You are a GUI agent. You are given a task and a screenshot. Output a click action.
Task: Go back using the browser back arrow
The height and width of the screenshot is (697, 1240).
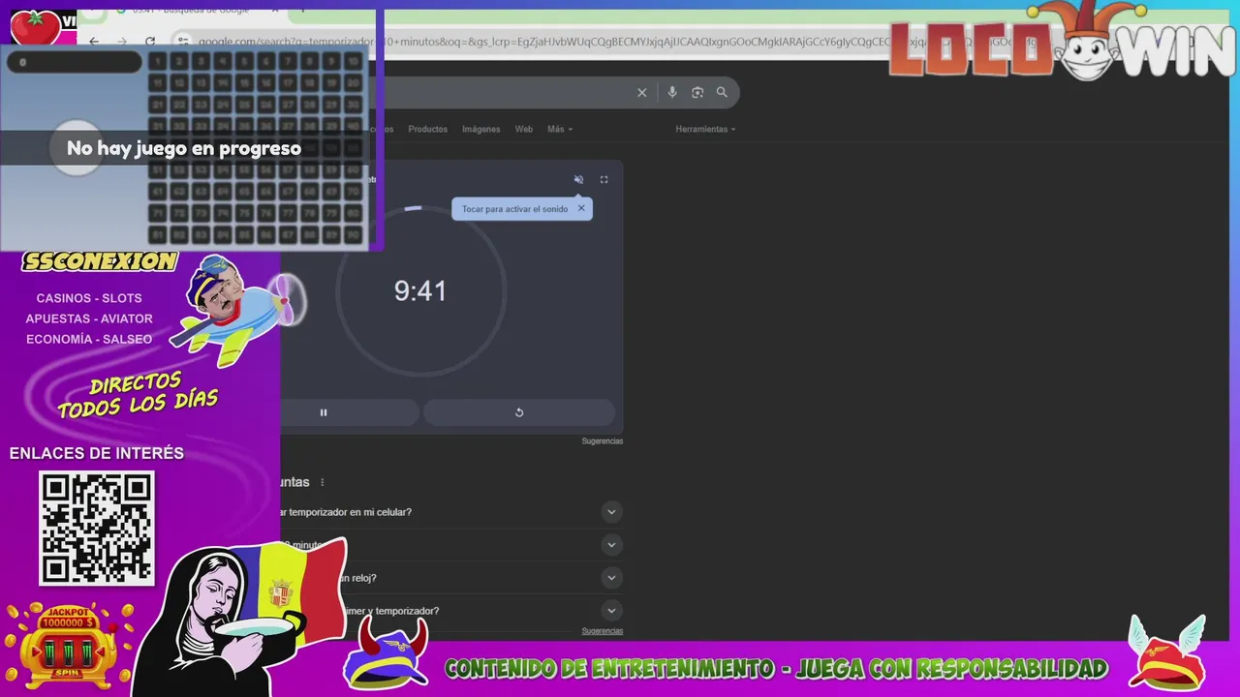[x=94, y=41]
